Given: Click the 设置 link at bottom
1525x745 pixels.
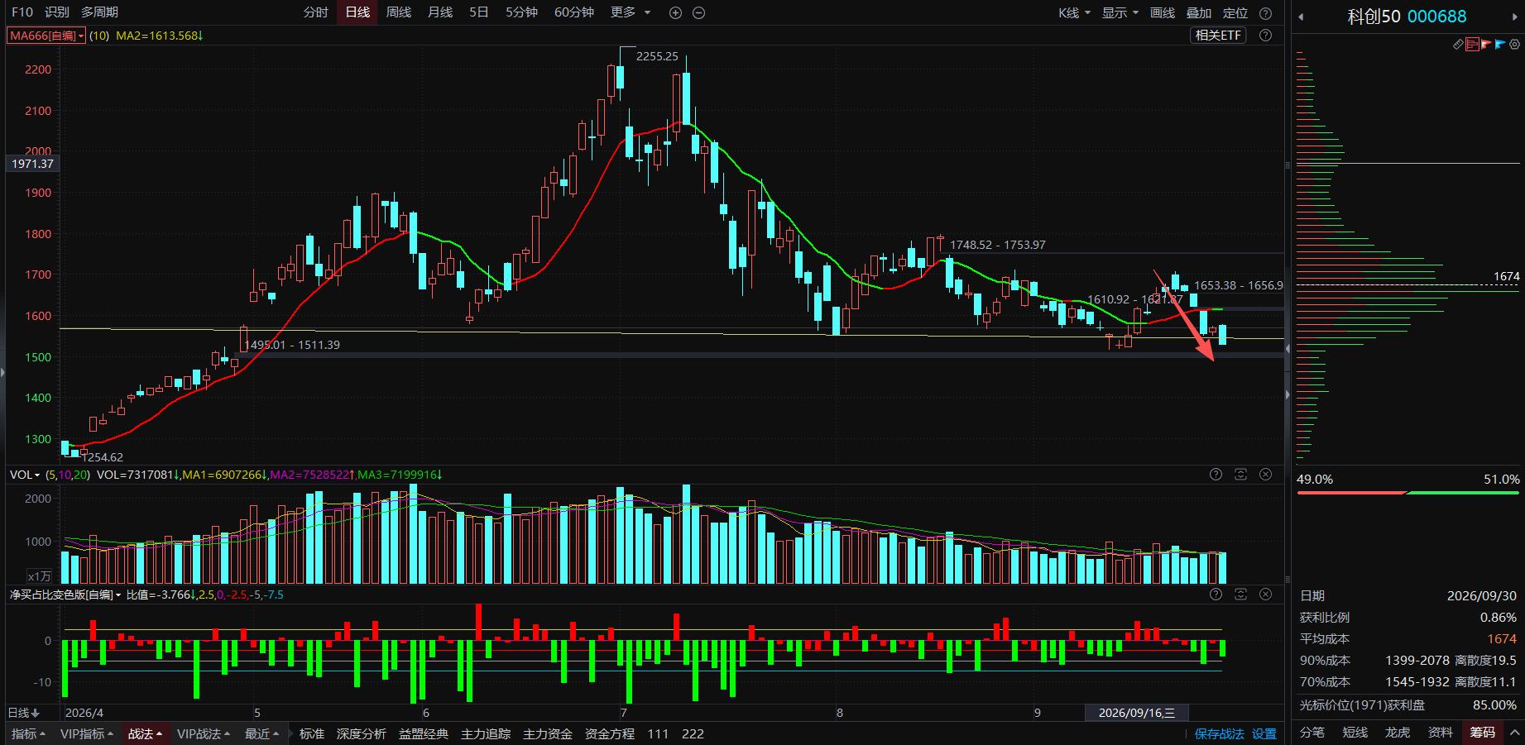Looking at the screenshot, I should [1264, 733].
